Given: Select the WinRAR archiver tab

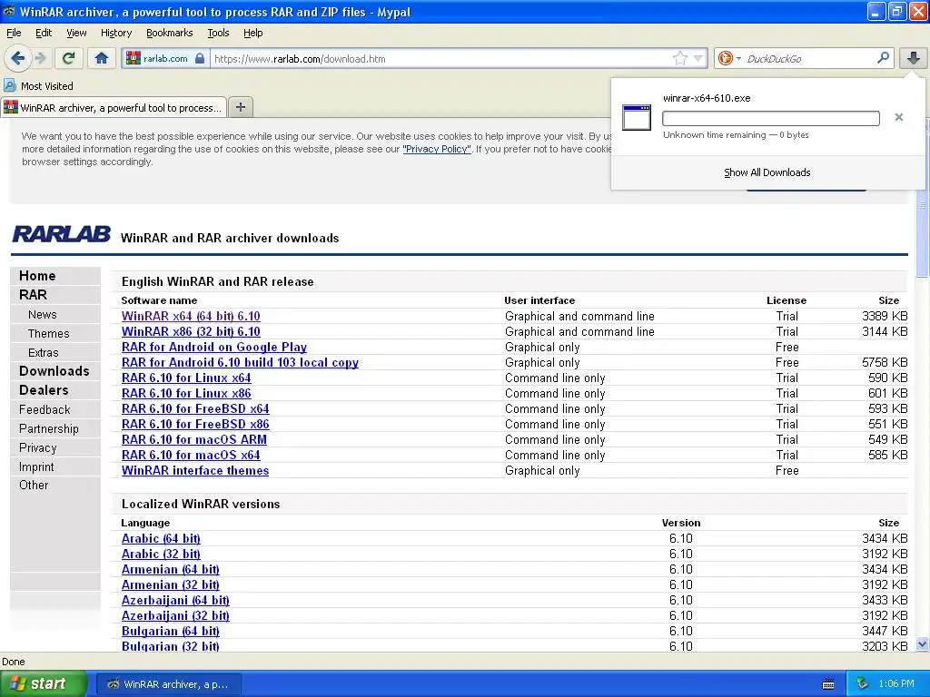Looking at the screenshot, I should coord(114,108).
